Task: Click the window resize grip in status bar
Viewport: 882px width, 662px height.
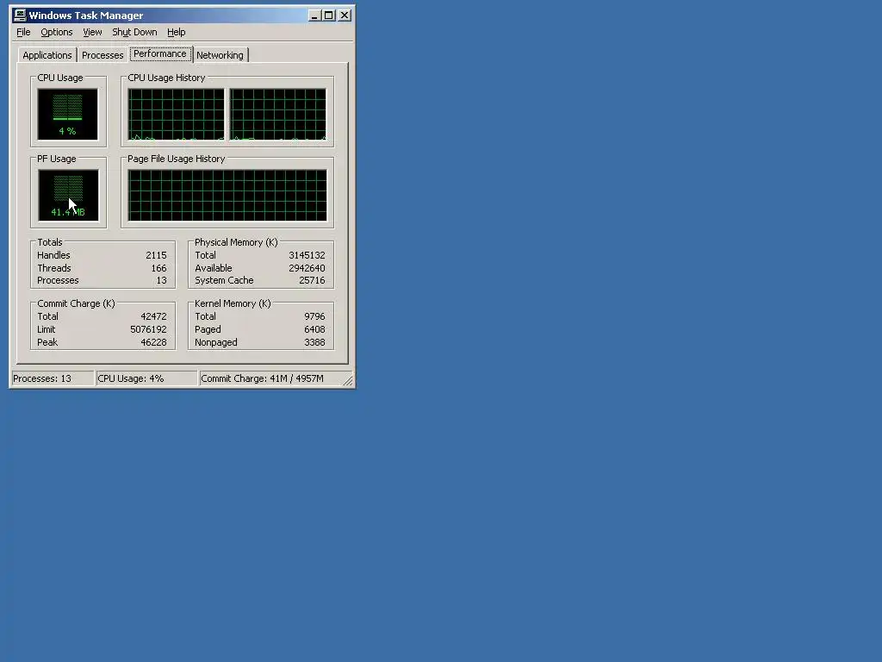Action: pos(348,381)
